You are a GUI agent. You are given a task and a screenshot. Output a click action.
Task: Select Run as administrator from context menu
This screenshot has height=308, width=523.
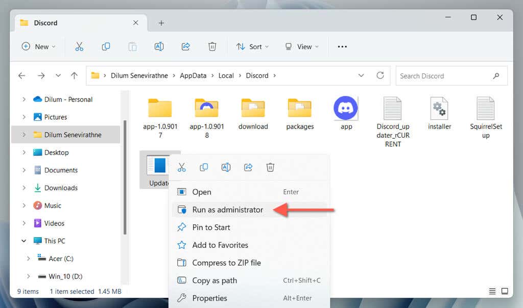[227, 210]
